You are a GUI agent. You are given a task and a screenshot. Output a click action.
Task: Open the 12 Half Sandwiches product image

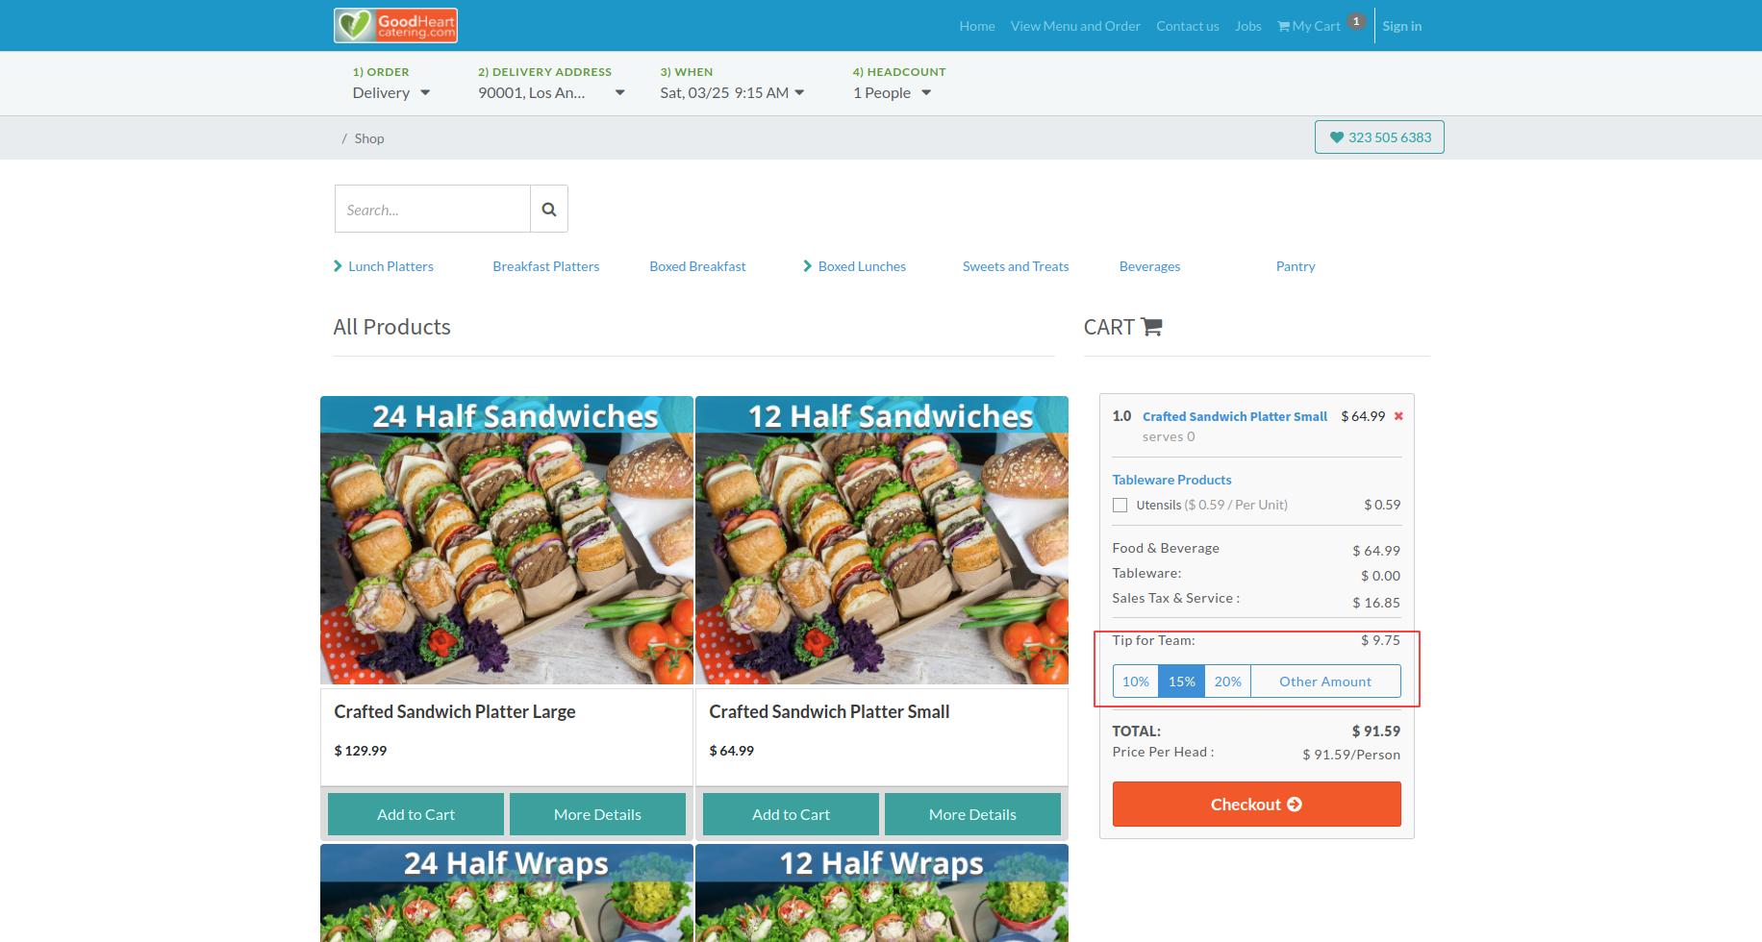click(x=882, y=540)
